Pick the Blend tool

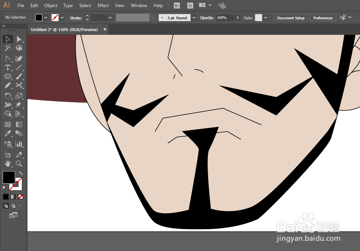19,133
